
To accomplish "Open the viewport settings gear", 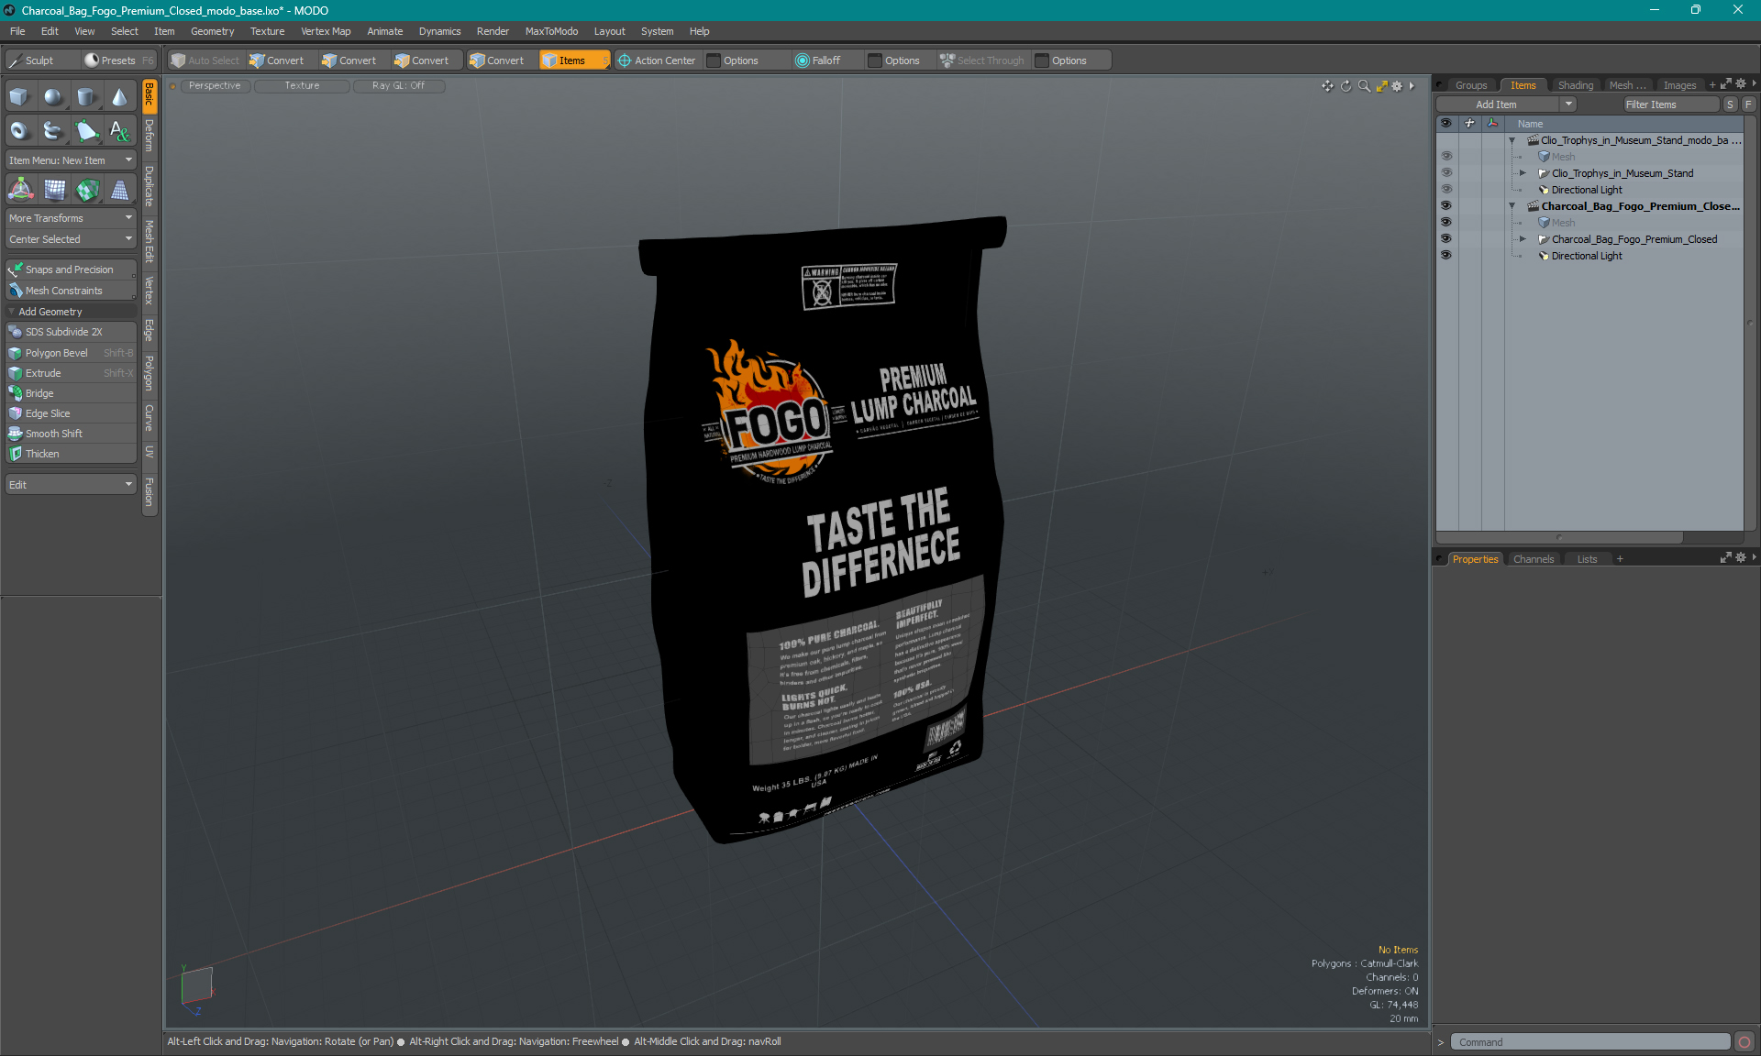I will click(1397, 86).
